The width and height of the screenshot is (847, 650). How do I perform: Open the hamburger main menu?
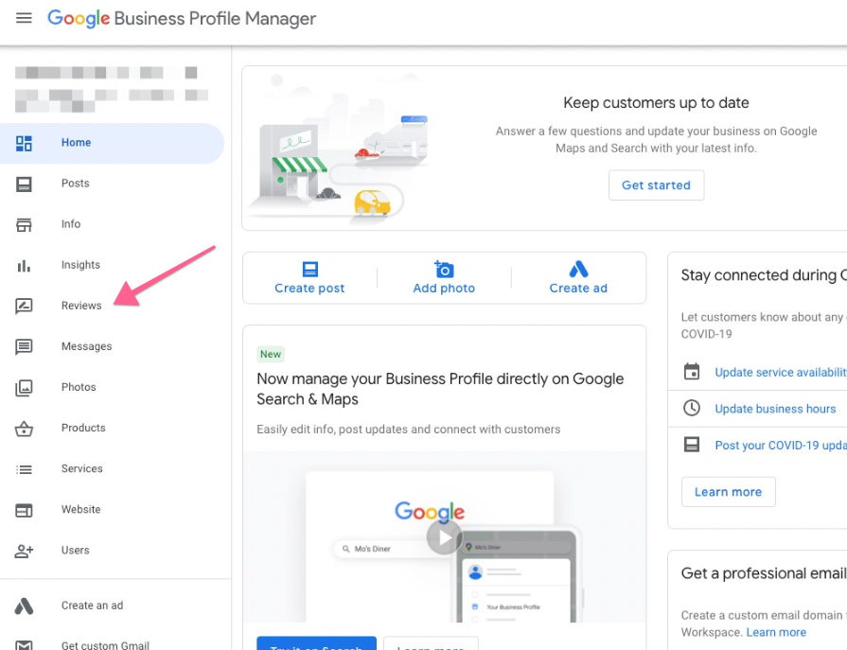click(x=24, y=19)
